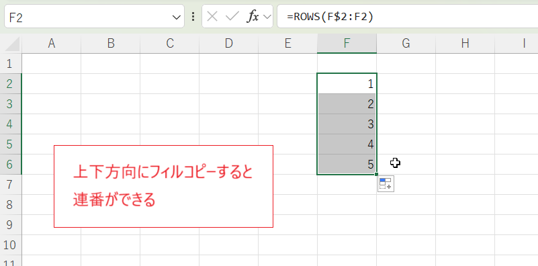Image resolution: width=538 pixels, height=266 pixels.
Task: Click cell F4 containing value 3
Action: 347,124
